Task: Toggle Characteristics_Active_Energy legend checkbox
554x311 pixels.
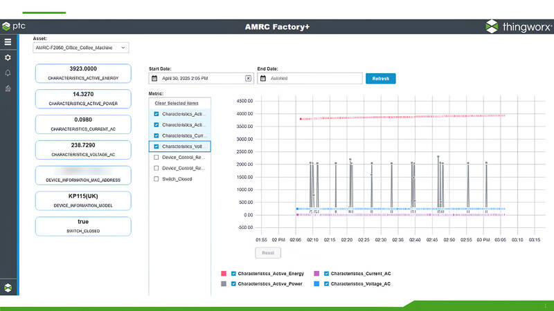Action: 233,274
